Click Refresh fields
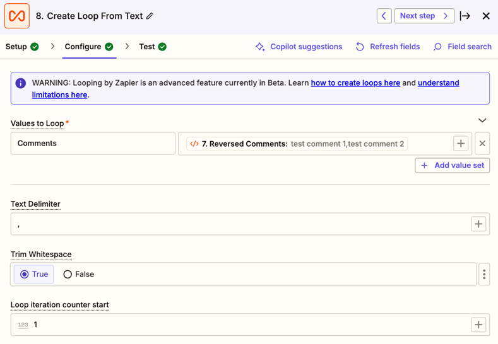498x344 pixels. 388,47
